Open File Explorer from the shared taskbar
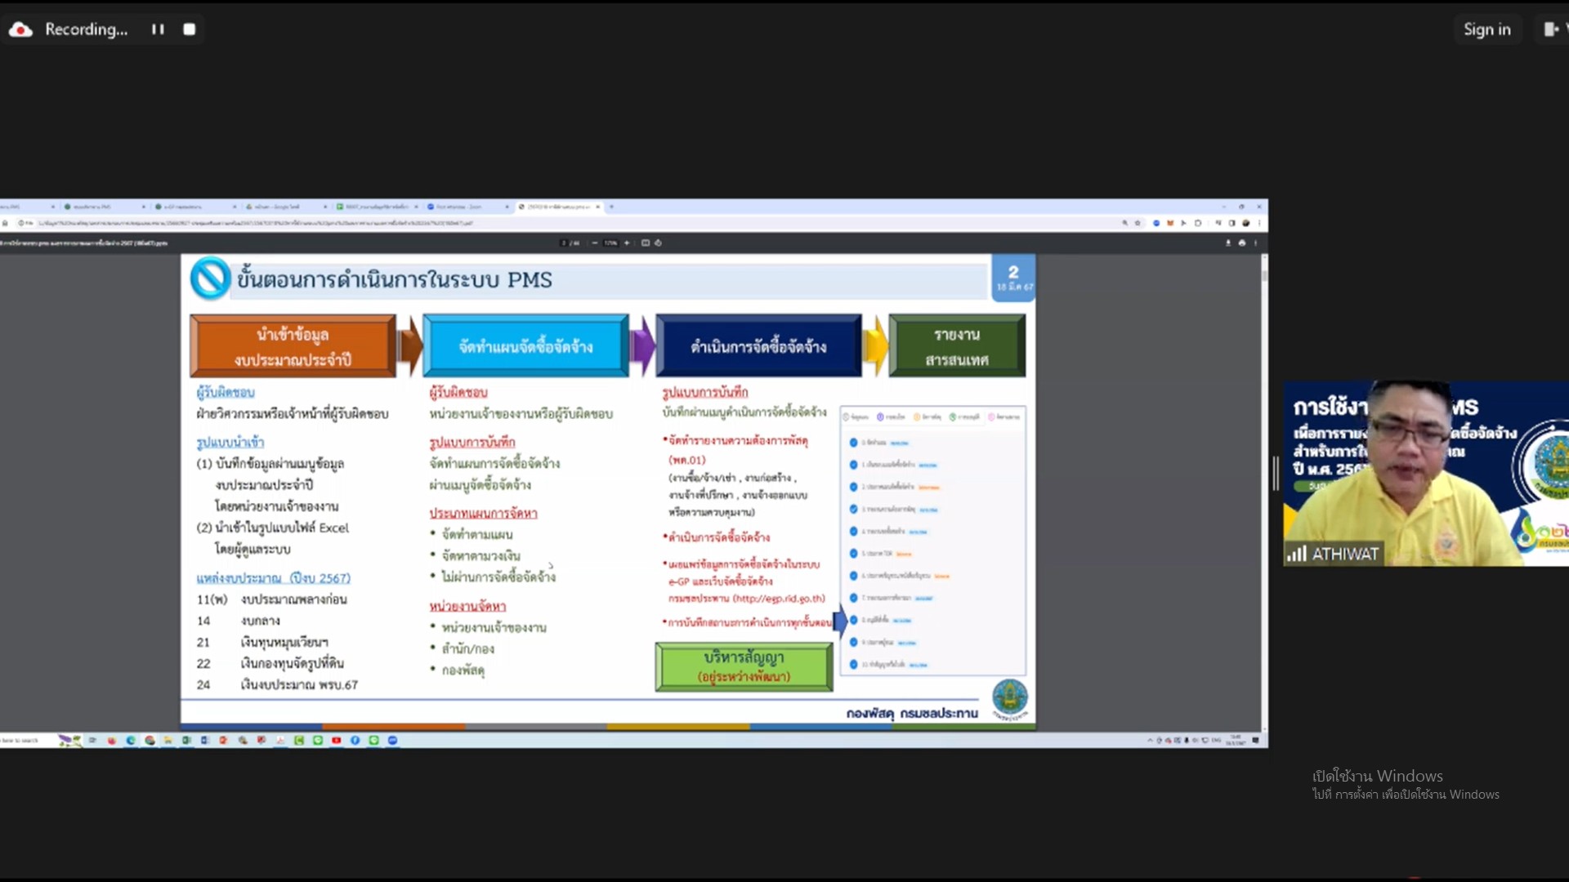Image resolution: width=1569 pixels, height=882 pixels. coord(168,740)
